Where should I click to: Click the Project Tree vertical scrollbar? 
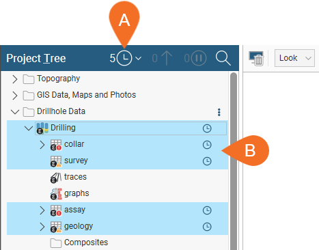(x=234, y=161)
